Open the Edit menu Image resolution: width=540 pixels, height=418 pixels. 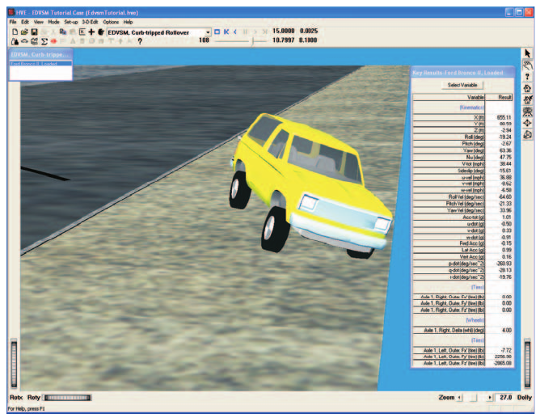pyautogui.click(x=25, y=22)
